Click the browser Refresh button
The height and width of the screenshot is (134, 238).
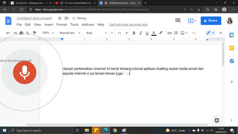tap(21, 10)
